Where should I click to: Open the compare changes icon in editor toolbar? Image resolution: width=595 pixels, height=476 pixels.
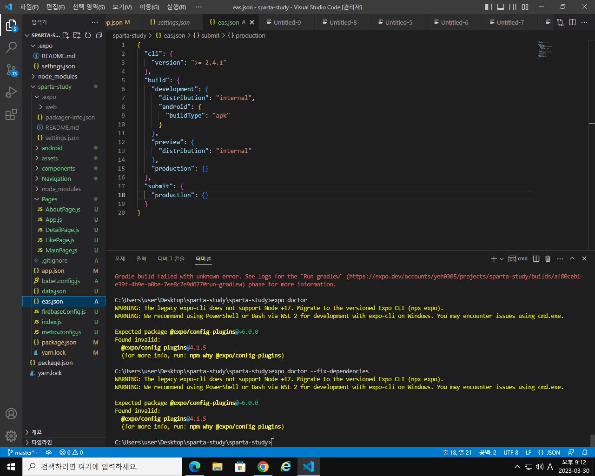point(560,22)
